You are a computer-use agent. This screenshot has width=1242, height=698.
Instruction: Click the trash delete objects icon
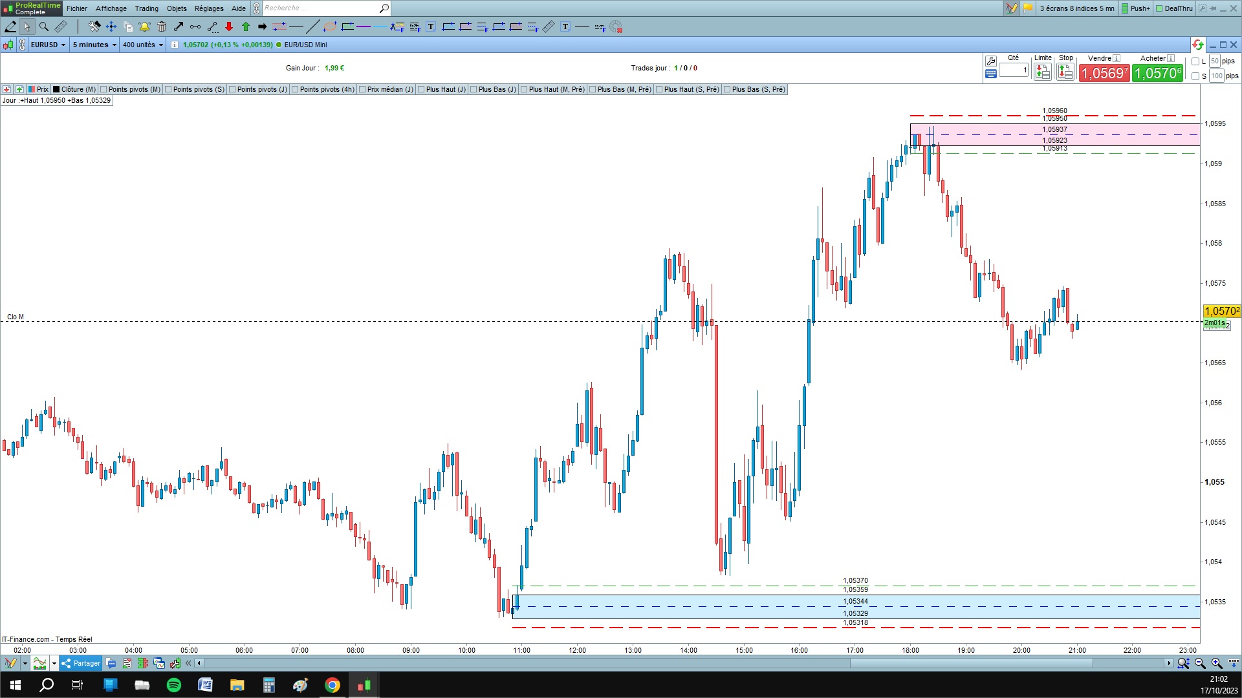(162, 26)
